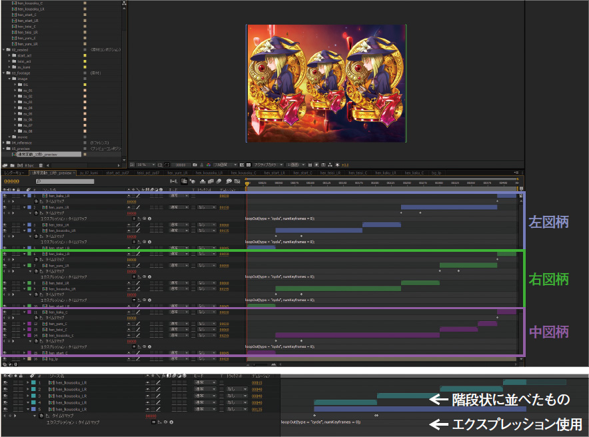Click expression language menu arrow under hen_kousoku_LR layer 4

149,242
